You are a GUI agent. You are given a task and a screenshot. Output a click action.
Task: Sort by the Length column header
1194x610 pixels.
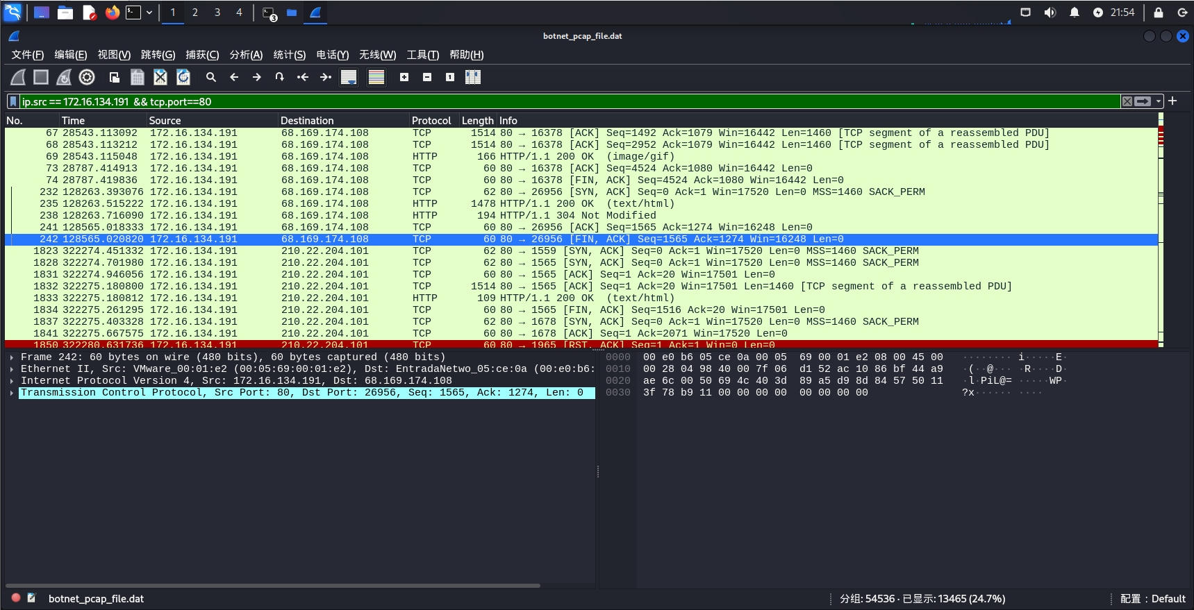478,120
